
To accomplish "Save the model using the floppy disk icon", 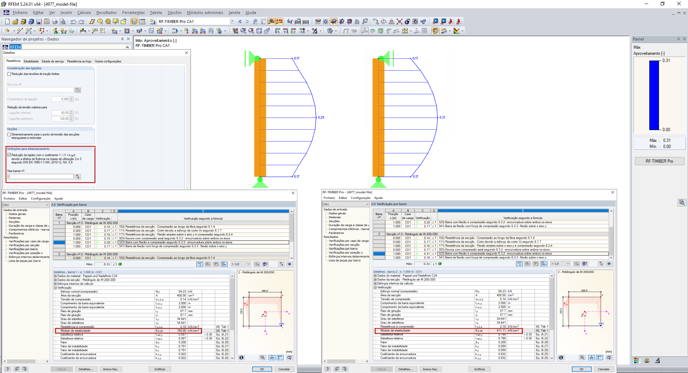I will pyautogui.click(x=39, y=21).
